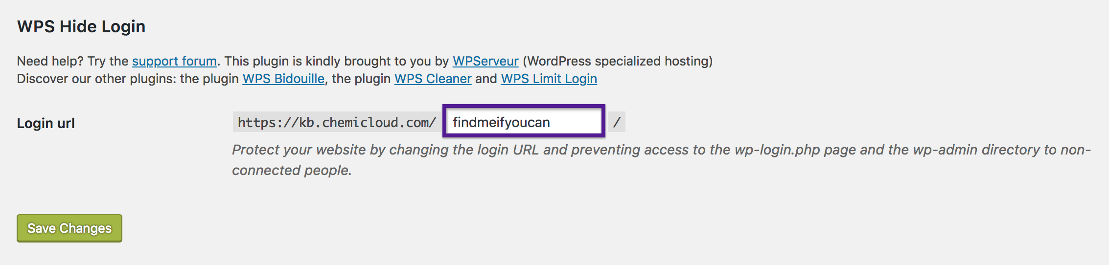Visit the WPServeur hosting link
The height and width of the screenshot is (265, 1109).
pos(485,61)
